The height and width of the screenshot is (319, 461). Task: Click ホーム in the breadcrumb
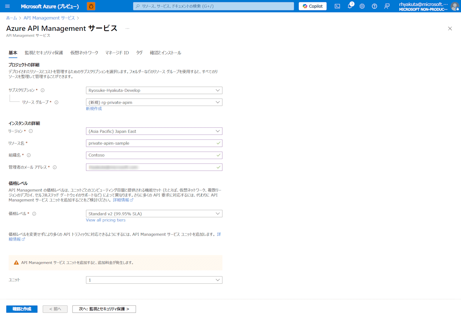pyautogui.click(x=12, y=18)
